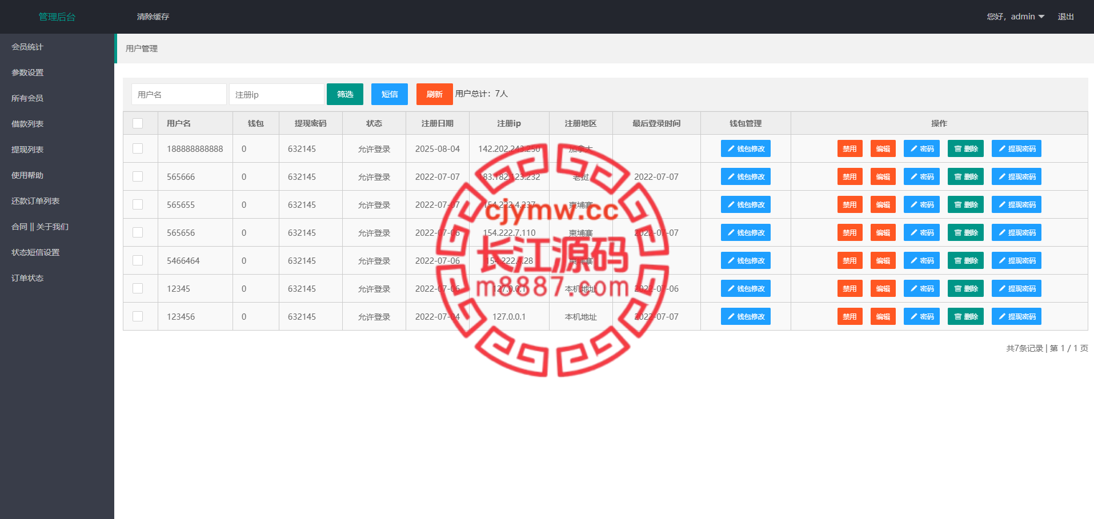Change password for user 188888888888
The height and width of the screenshot is (519, 1094).
[x=921, y=148]
